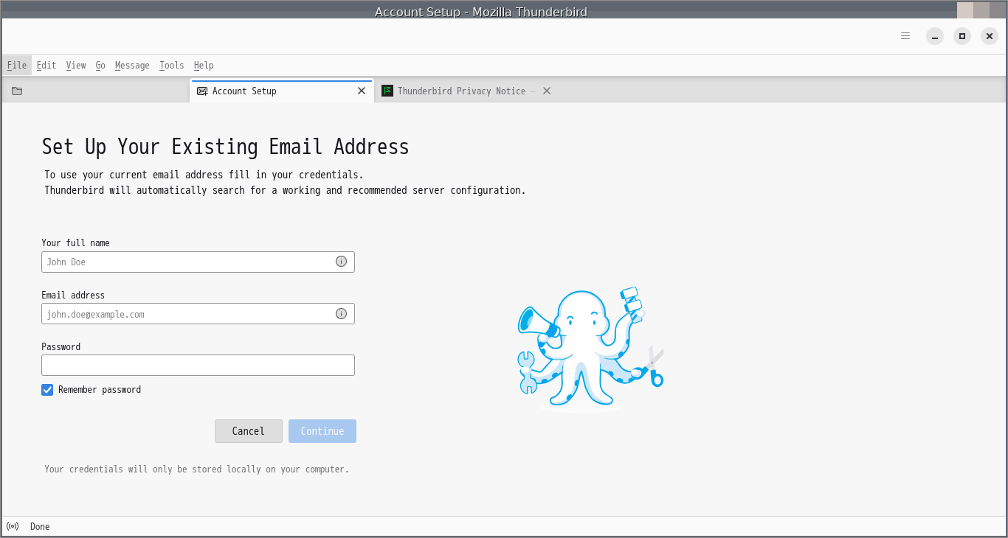Image resolution: width=1008 pixels, height=538 pixels.
Task: Open the File menu
Action: pyautogui.click(x=17, y=66)
